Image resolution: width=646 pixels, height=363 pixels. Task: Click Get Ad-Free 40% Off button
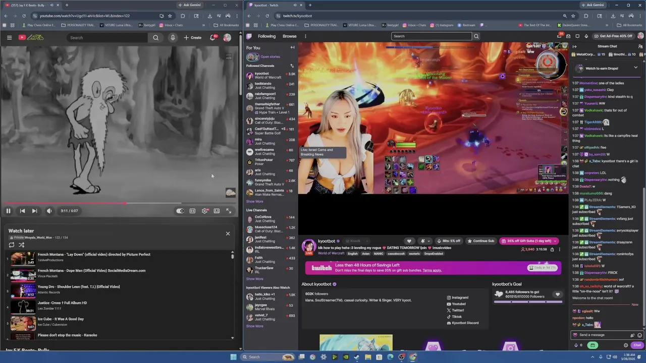[613, 36]
